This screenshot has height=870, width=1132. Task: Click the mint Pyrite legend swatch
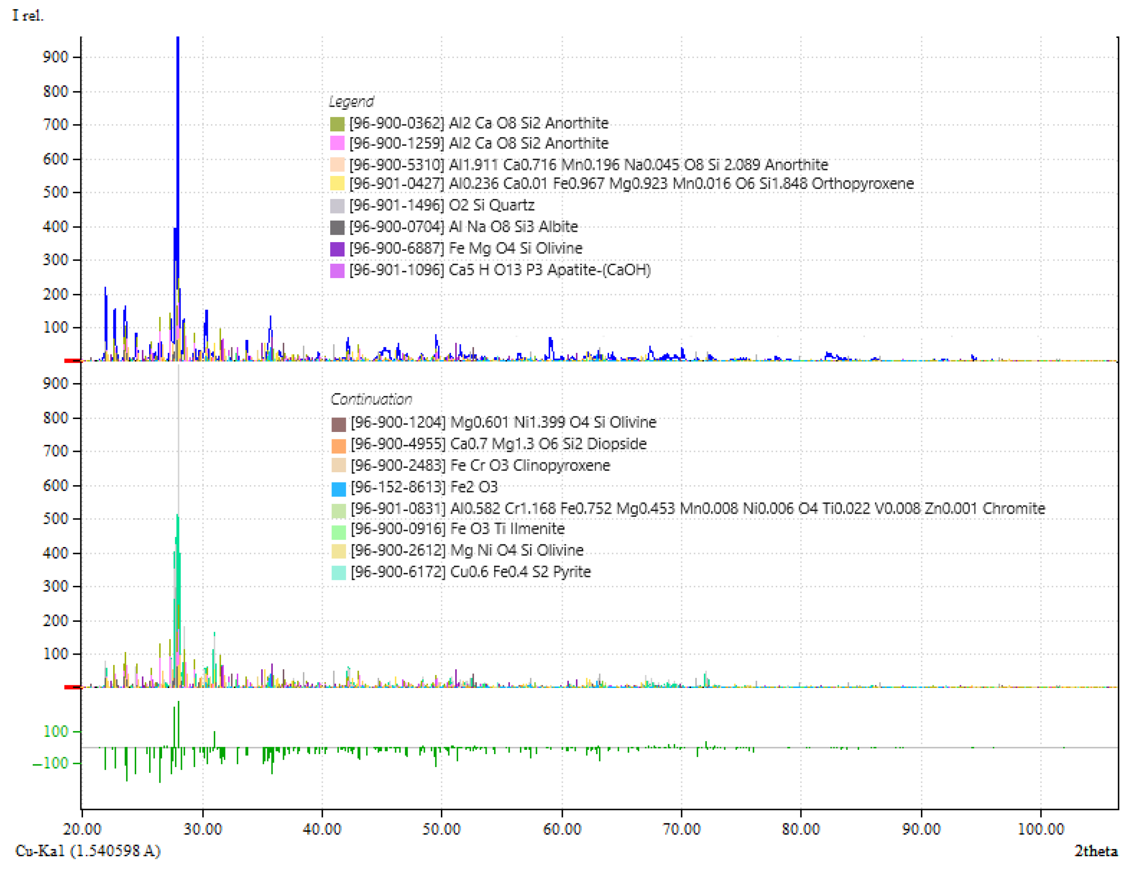[x=338, y=572]
